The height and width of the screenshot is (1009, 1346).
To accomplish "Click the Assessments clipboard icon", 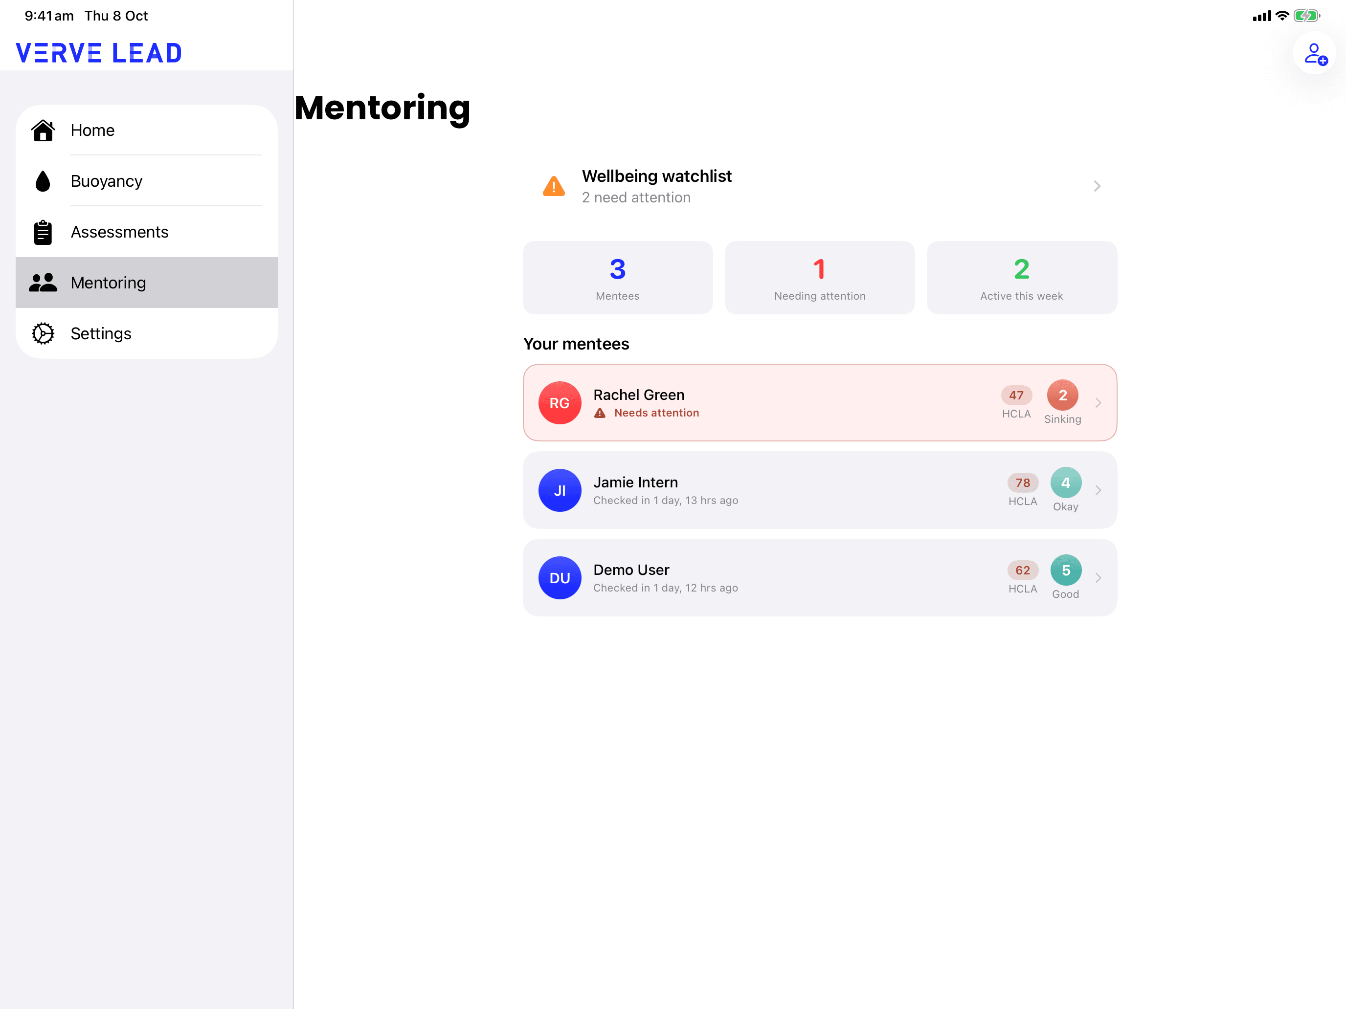I will 43,232.
